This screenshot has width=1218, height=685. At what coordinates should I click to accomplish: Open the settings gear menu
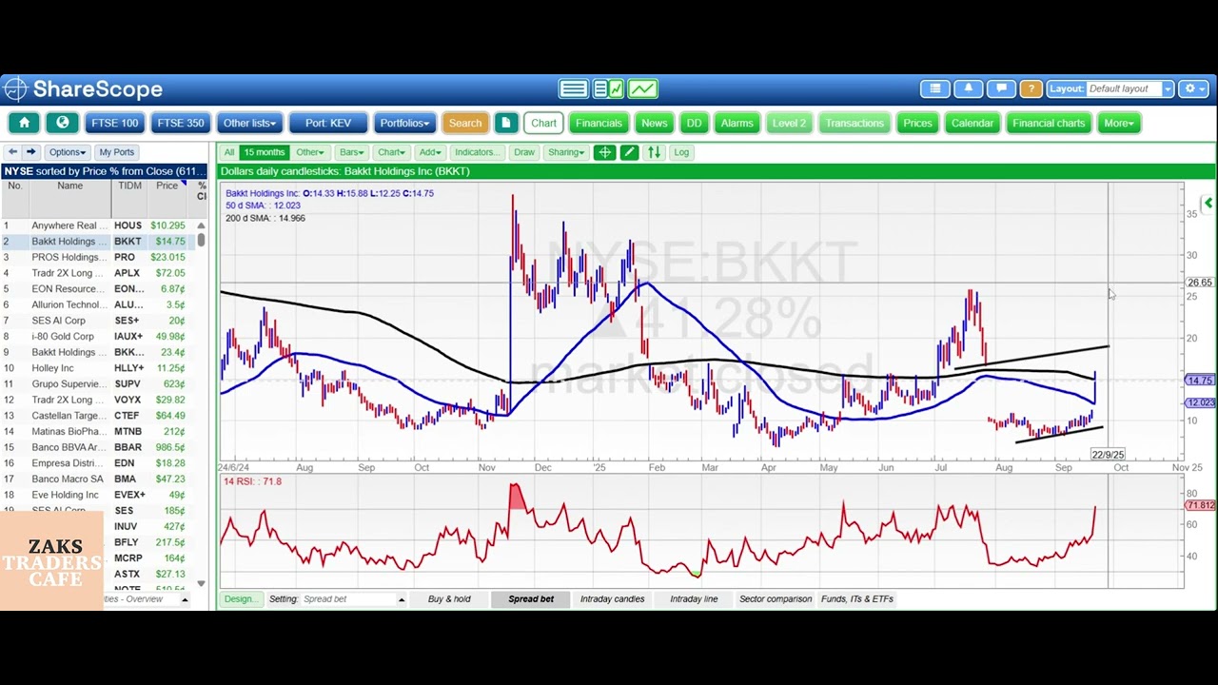coord(1194,88)
